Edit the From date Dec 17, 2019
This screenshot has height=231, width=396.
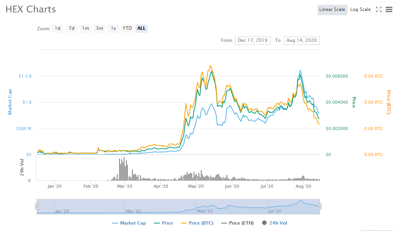(x=253, y=41)
